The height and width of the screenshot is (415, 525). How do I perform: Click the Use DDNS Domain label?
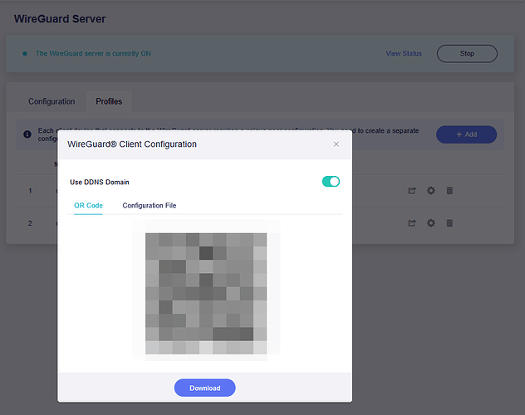[x=100, y=182]
